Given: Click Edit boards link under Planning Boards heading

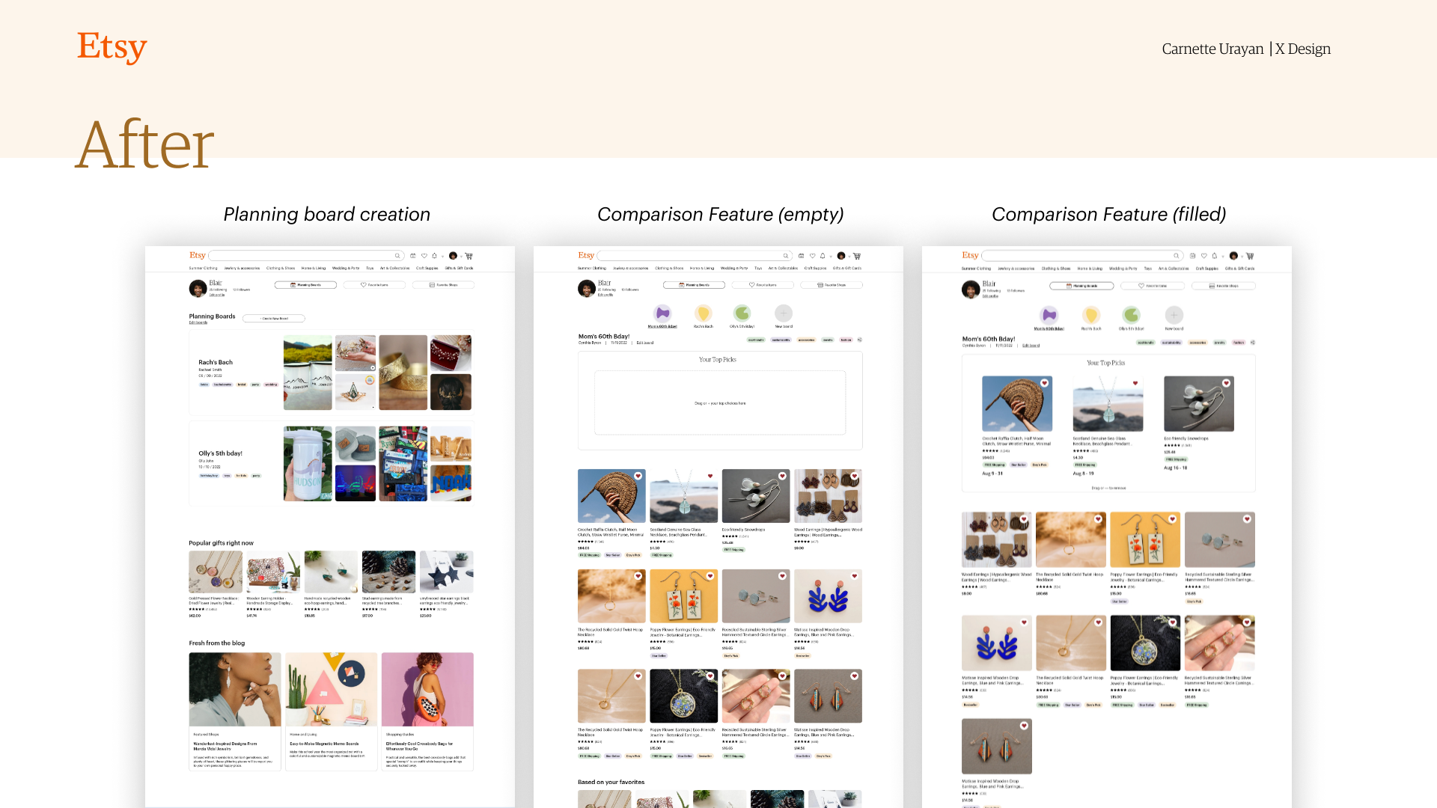Looking at the screenshot, I should pos(198,322).
